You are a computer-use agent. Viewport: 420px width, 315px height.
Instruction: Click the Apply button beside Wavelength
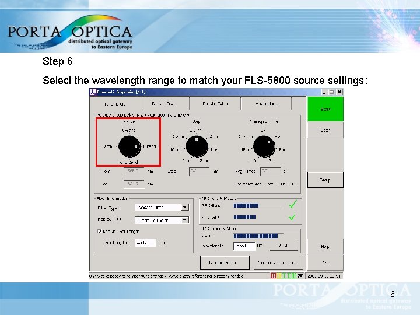(283, 246)
